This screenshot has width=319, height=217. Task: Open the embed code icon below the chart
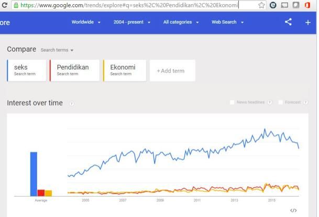[293, 211]
